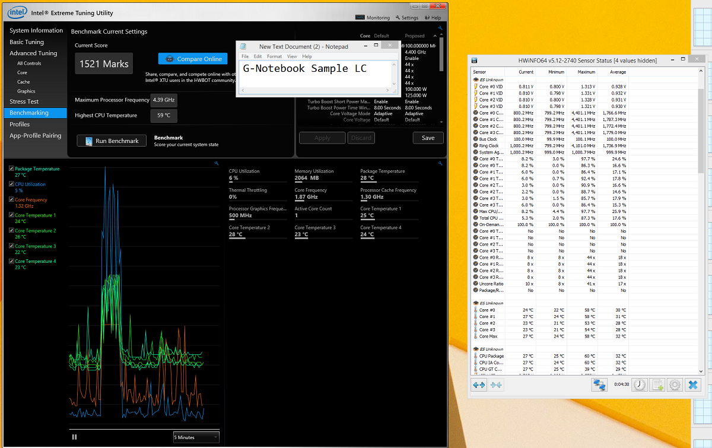The image size is (712, 448).
Task: Open Notepad Format menu
Action: pyautogui.click(x=275, y=56)
